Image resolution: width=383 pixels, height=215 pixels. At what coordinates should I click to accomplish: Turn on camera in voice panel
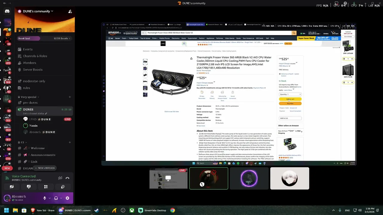pyautogui.click(x=12, y=187)
